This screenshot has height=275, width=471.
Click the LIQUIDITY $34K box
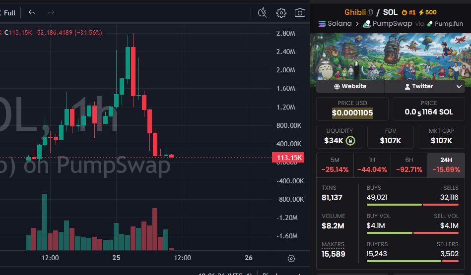(x=339, y=136)
